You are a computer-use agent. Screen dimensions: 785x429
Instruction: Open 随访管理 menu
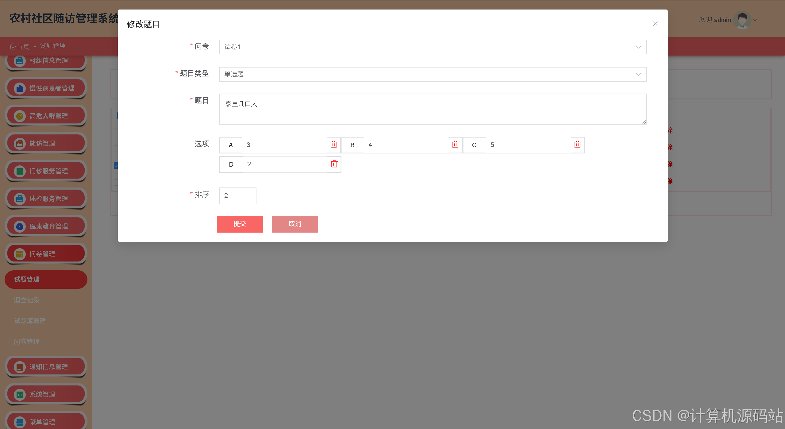(x=46, y=144)
